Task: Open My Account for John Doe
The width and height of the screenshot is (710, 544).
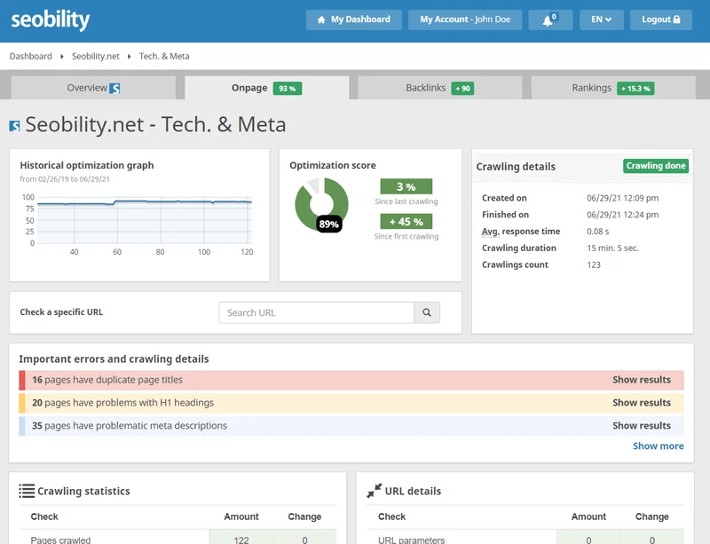Action: click(x=466, y=20)
